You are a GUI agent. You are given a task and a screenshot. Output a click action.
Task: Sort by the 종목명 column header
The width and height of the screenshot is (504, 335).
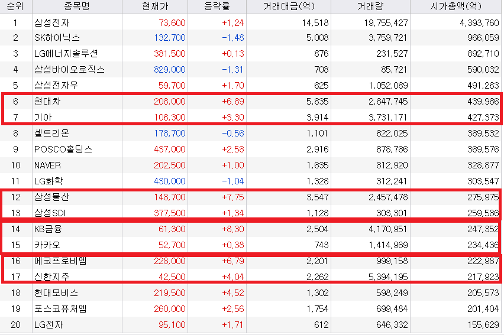tap(77, 6)
